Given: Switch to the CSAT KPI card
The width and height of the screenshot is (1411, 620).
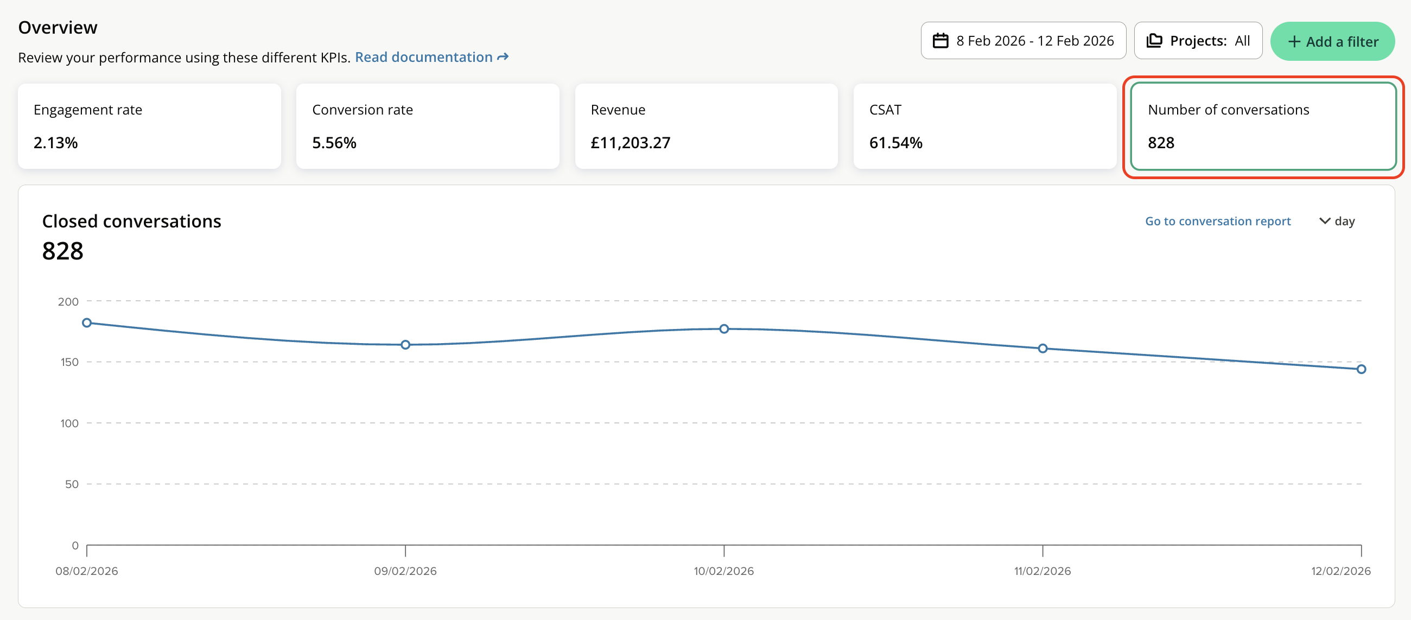Looking at the screenshot, I should (x=984, y=126).
